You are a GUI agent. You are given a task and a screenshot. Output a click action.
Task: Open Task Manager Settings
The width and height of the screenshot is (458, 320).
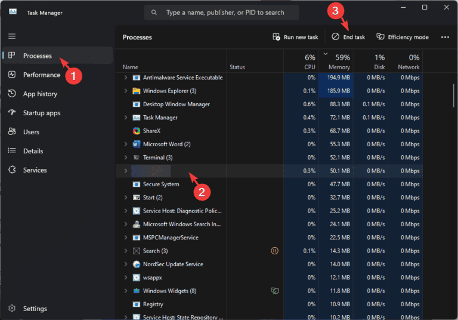[x=35, y=309]
